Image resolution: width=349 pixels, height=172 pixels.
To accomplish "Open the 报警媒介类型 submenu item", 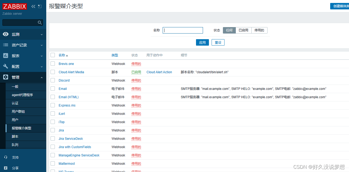I will (x=26, y=128).
